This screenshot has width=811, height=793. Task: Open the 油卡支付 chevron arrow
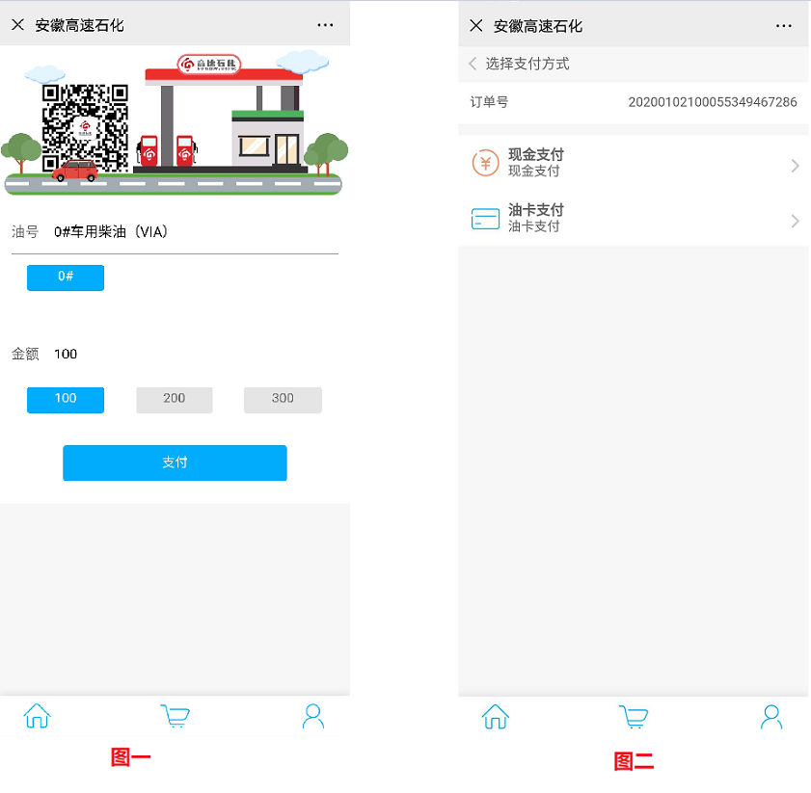click(795, 222)
